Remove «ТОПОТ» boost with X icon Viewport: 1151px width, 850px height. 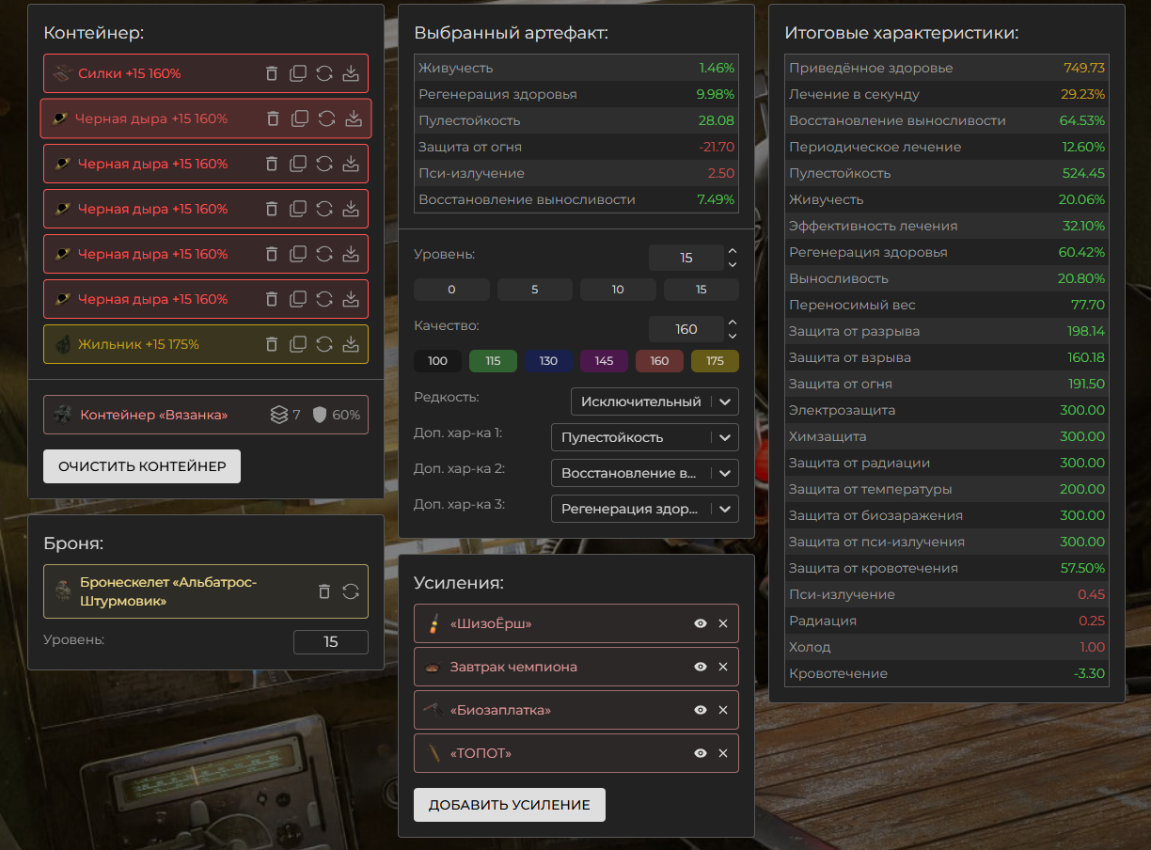coord(723,753)
